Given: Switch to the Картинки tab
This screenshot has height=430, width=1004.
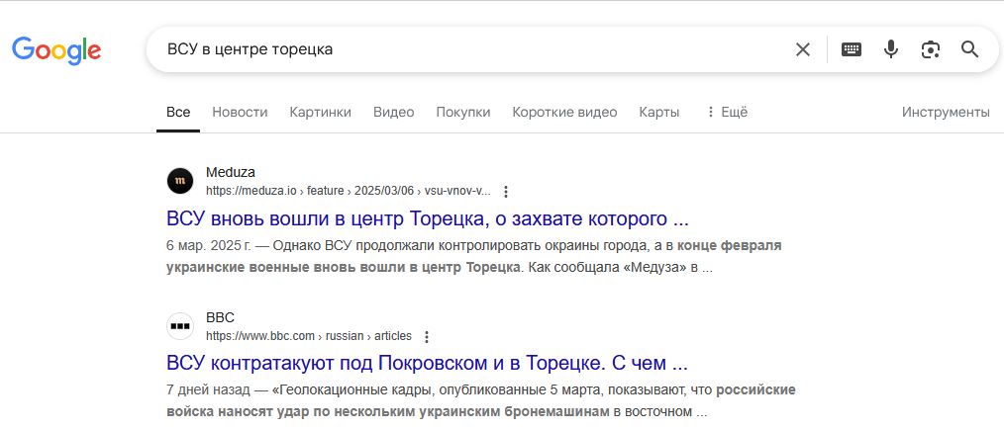Looking at the screenshot, I should pyautogui.click(x=320, y=112).
